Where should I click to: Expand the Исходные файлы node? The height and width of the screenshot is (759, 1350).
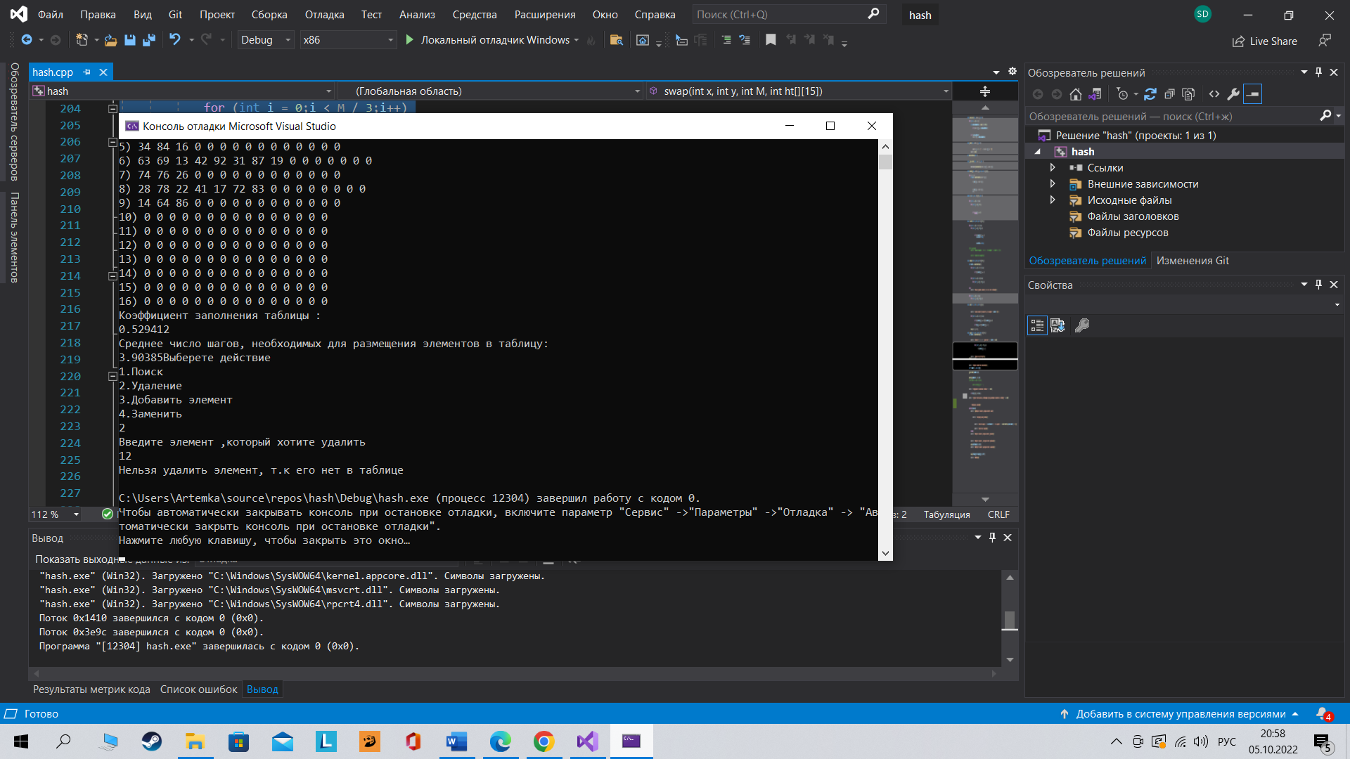1053,200
